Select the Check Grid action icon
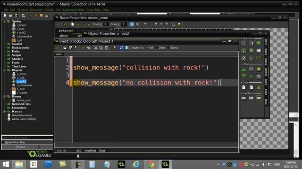Image resolution: width=302 pixels, height=169 pixels. click(259, 58)
